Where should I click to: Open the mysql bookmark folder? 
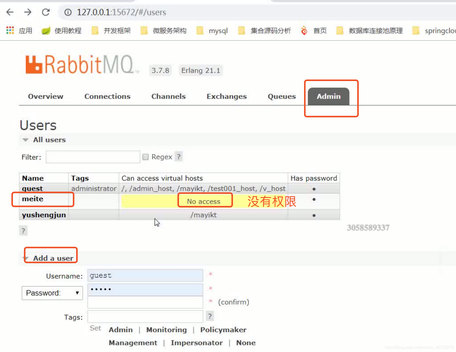212,31
